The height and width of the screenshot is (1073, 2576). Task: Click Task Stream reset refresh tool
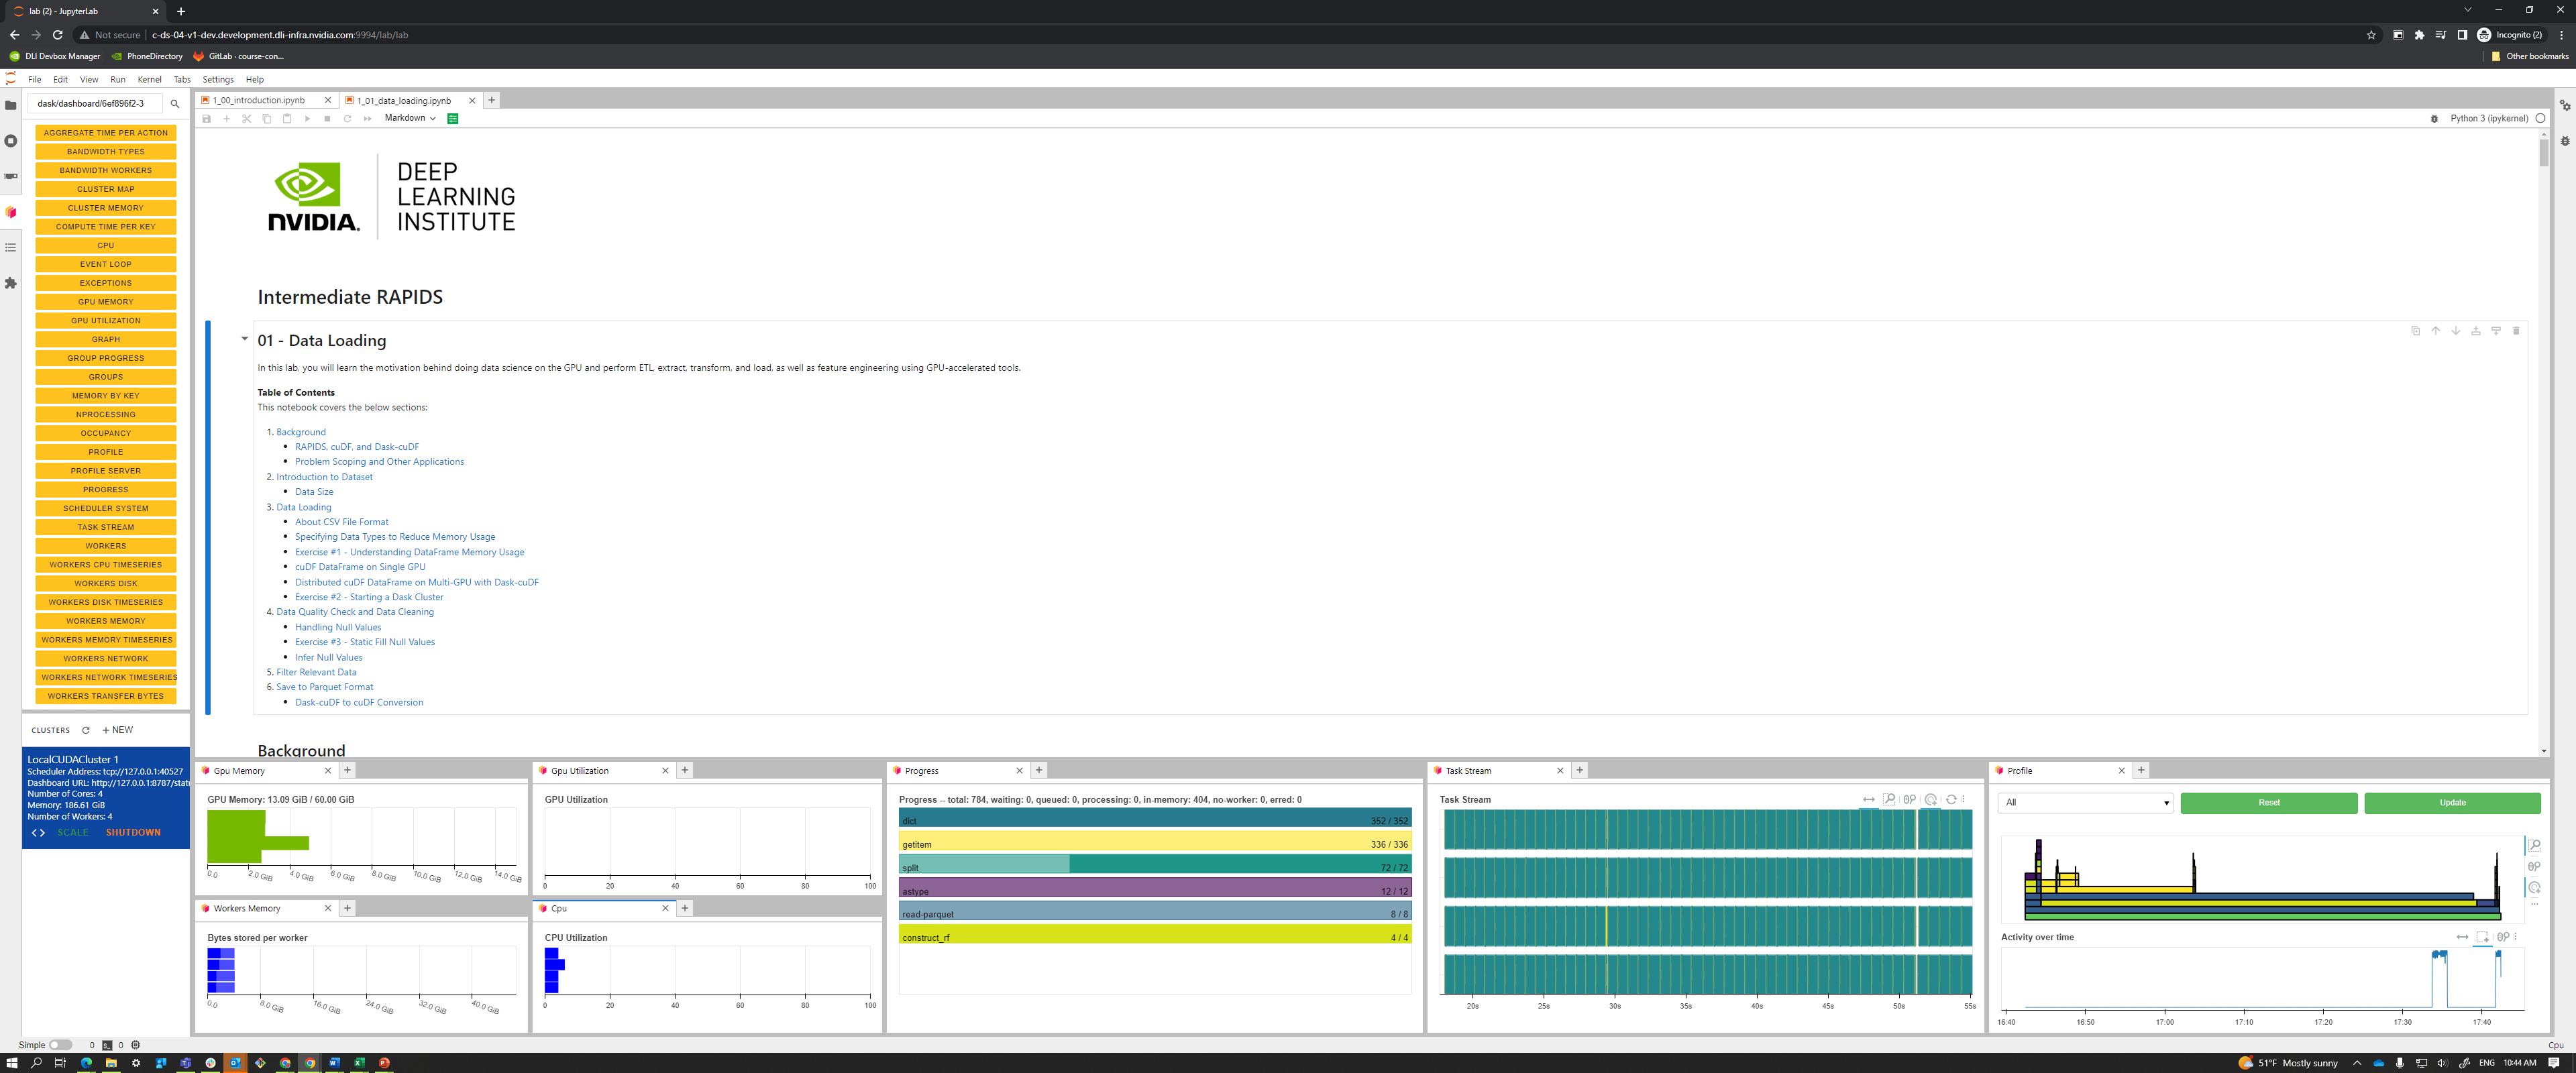1951,799
